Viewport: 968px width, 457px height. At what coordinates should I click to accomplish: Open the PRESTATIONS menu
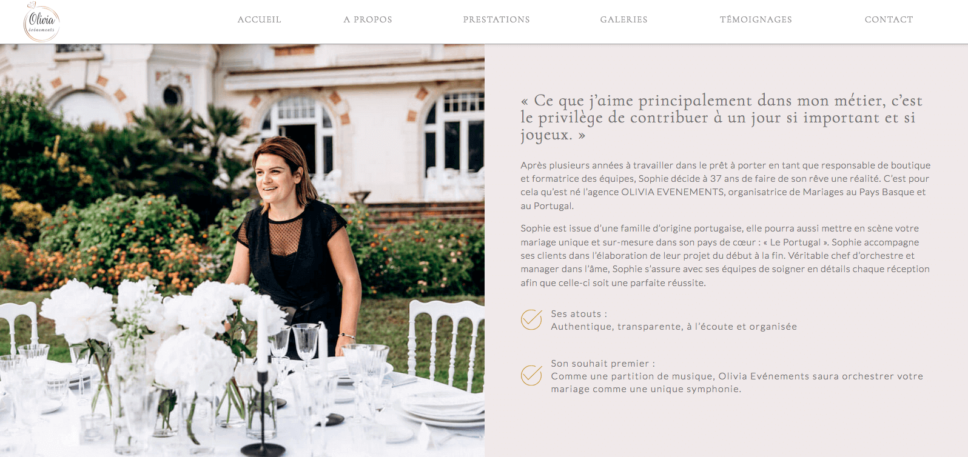(496, 19)
